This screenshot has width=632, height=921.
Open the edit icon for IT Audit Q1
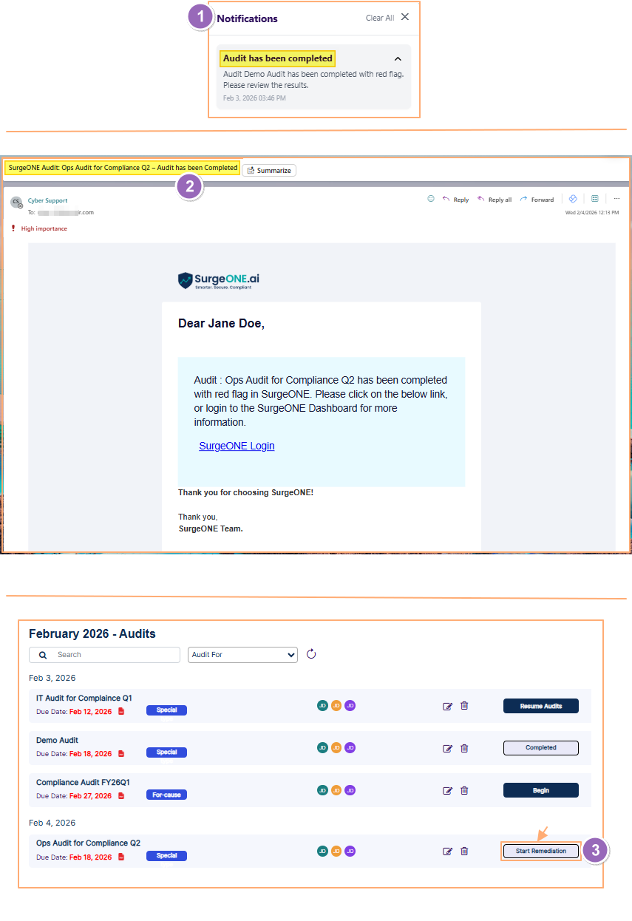(448, 706)
